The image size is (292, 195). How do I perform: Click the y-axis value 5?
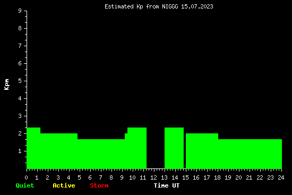pos(20,81)
